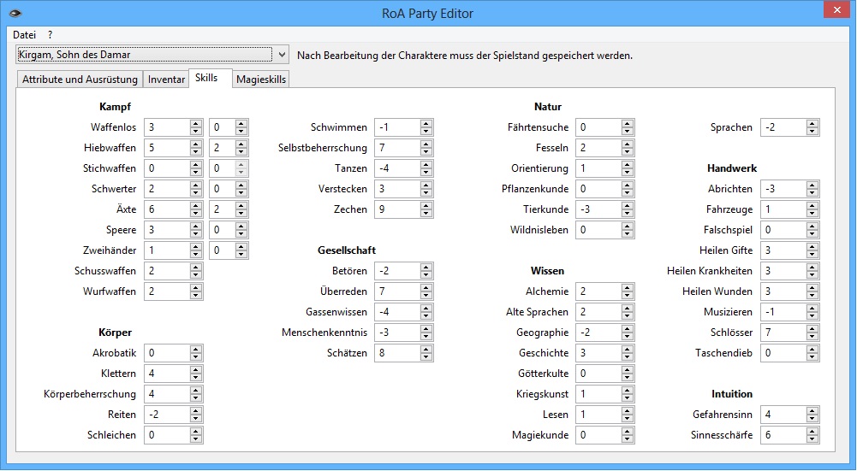
Task: Increase the Alchemie skill value
Action: (x=628, y=288)
